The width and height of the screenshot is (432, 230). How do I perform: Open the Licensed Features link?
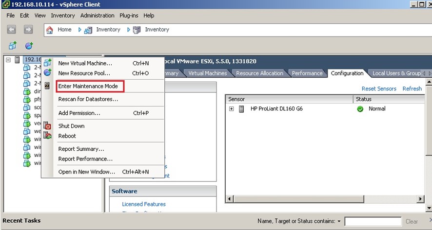click(144, 204)
